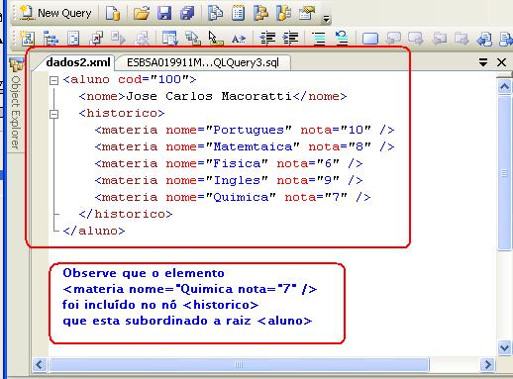Image resolution: width=513 pixels, height=379 pixels.
Task: Click the horizontal scrollbar left arrow
Action: (40, 364)
